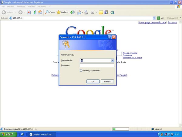Open the ? help menu
Screen dimensions: 182x137
(x=49, y=7)
